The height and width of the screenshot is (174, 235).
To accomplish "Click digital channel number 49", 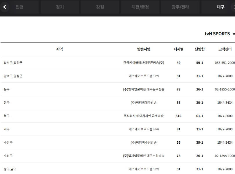I will click(x=178, y=63).
